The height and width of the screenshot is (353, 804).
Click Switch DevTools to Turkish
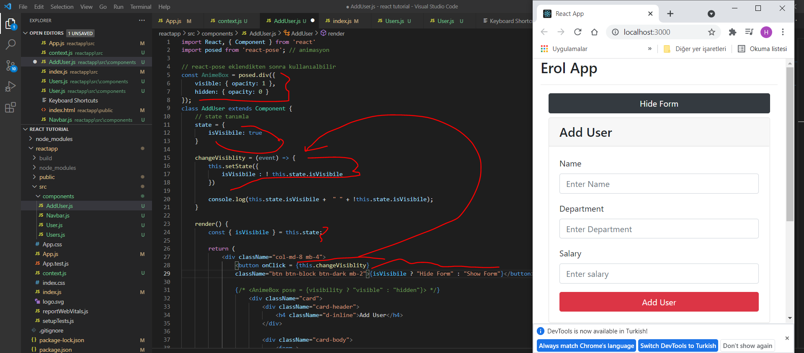pyautogui.click(x=678, y=345)
